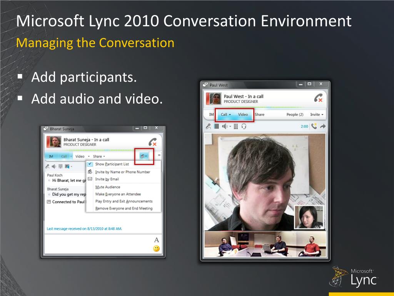Select Play Entry and Exit Announcements

pos(124,201)
